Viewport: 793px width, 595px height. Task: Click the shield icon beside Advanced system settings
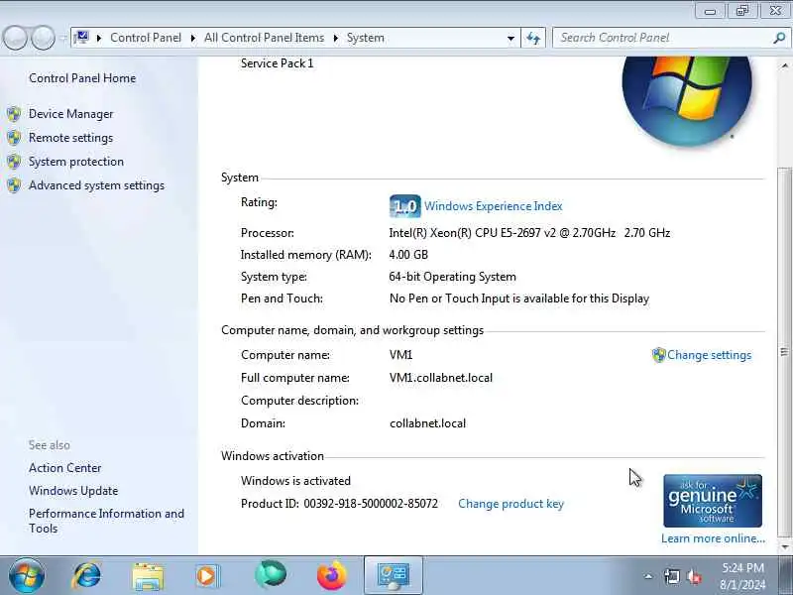14,185
